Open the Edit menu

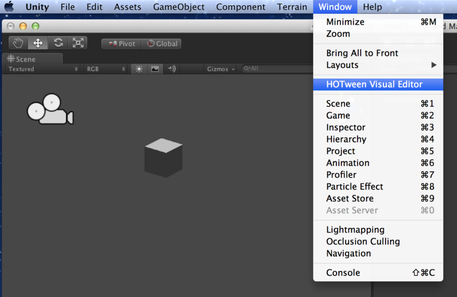(x=94, y=7)
